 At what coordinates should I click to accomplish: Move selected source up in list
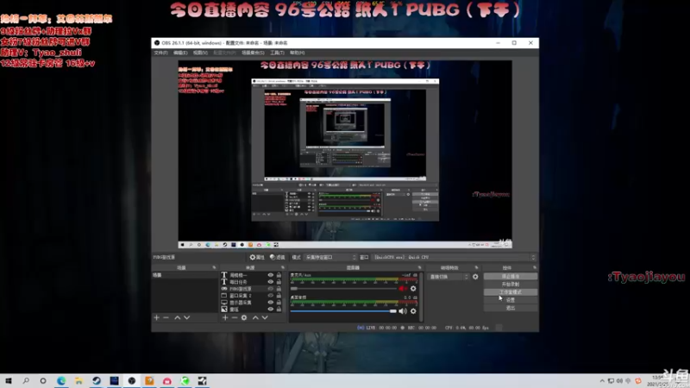pos(255,317)
